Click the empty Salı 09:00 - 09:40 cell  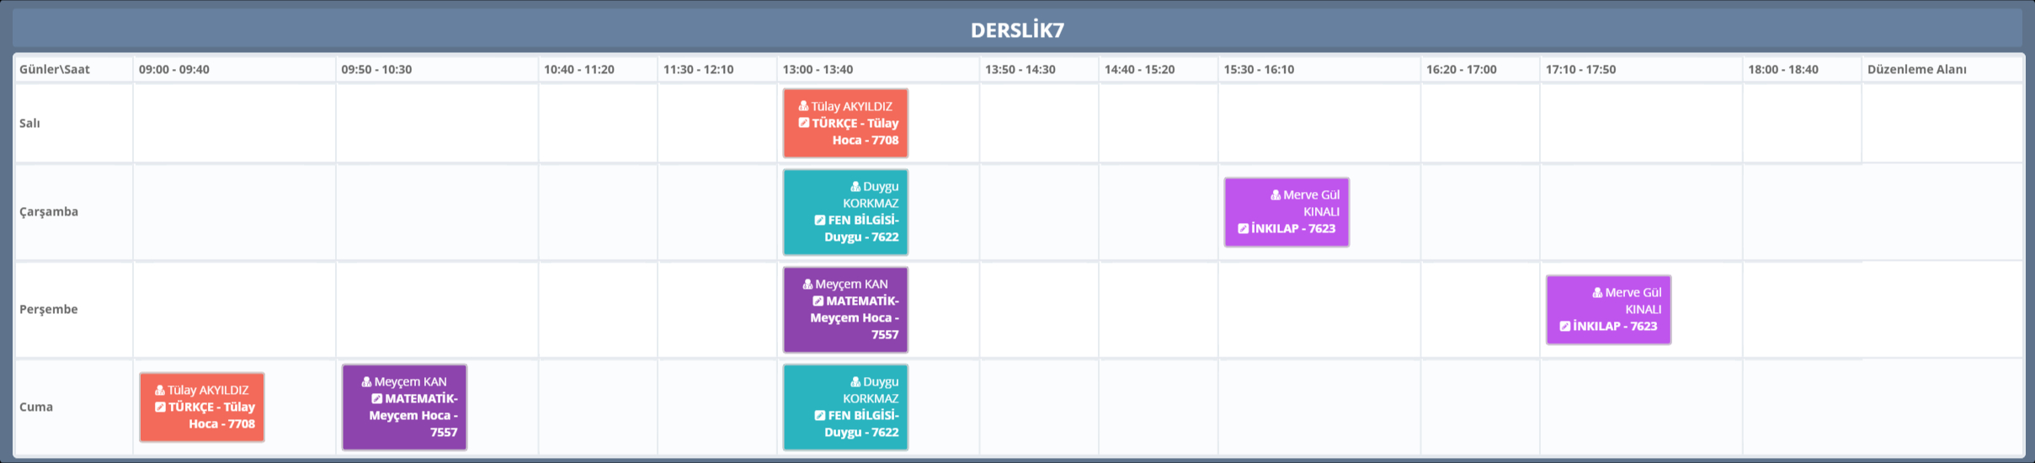point(234,123)
